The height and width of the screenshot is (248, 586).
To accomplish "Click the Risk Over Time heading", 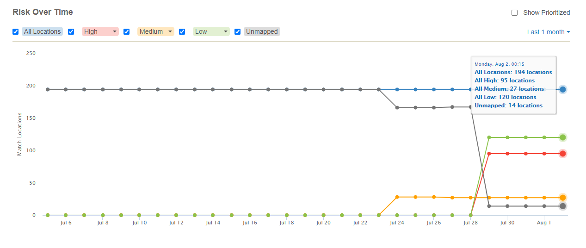I will (x=43, y=12).
